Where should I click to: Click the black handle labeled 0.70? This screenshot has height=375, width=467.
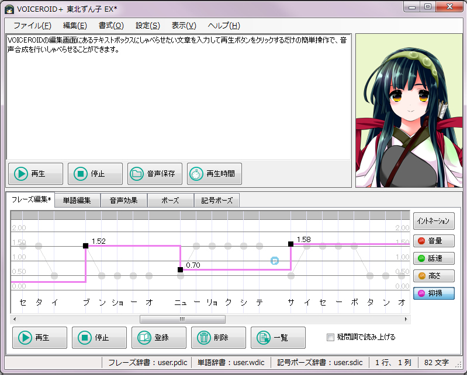coord(180,269)
